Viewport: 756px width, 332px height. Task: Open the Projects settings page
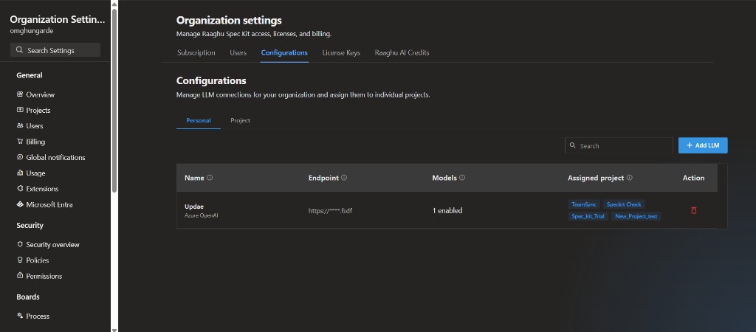coord(38,111)
